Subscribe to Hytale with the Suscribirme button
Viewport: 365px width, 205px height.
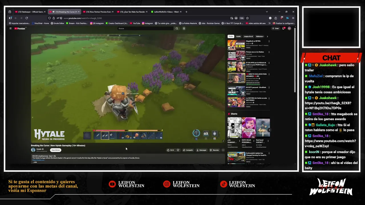pyautogui.click(x=56, y=150)
